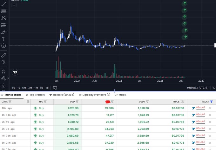Open trader 004c67 in 3h 7m ago row

200,128
